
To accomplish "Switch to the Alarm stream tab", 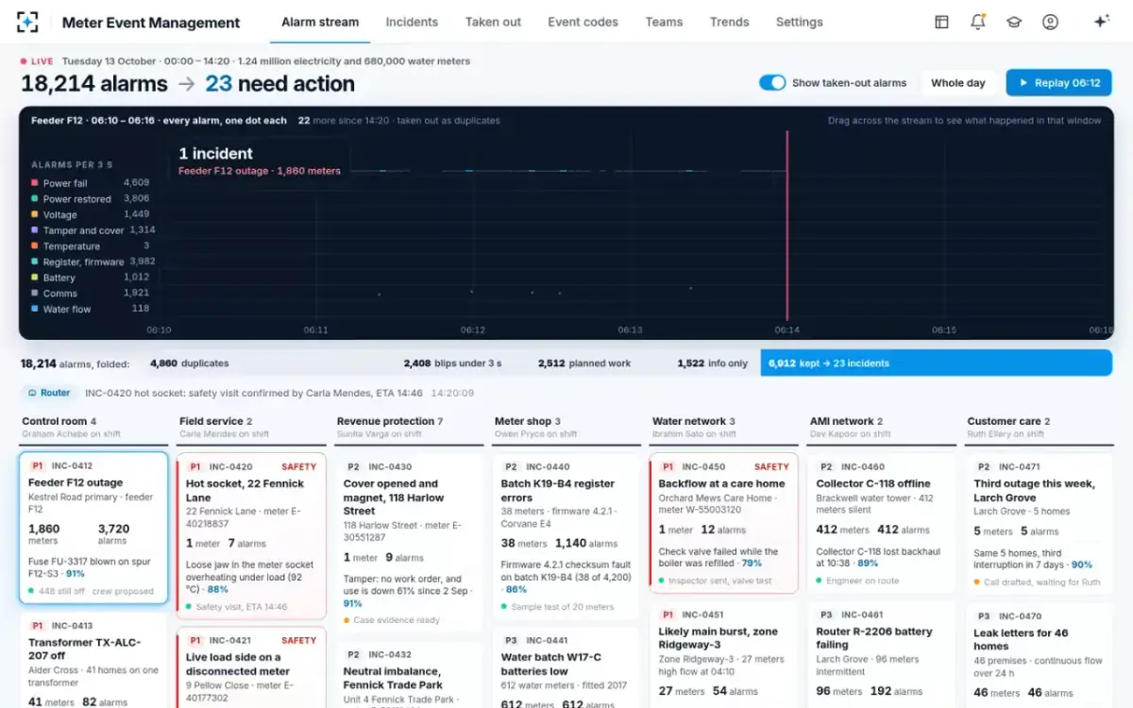I will (x=320, y=22).
